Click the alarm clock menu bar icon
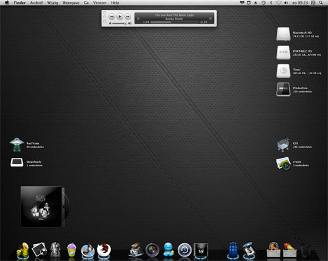This screenshot has height=261, width=328. point(249,3)
